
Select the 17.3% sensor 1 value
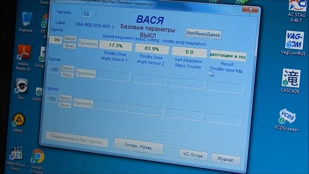point(116,46)
